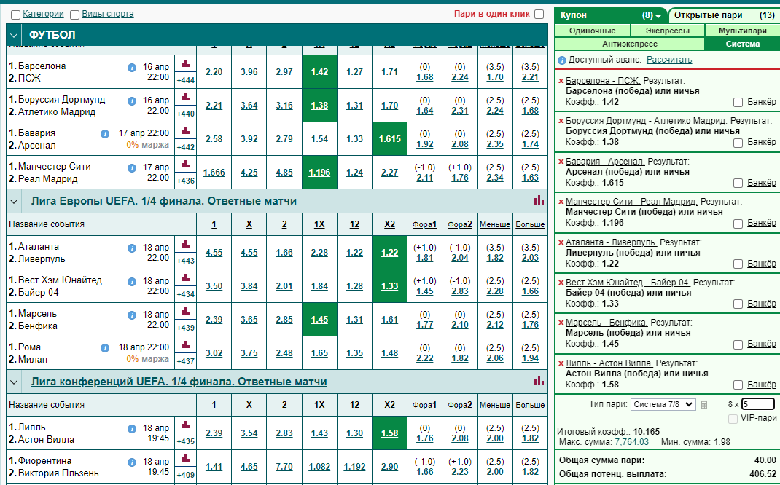Expand +444 more markets for Барселона - ПСЖ

[186, 80]
